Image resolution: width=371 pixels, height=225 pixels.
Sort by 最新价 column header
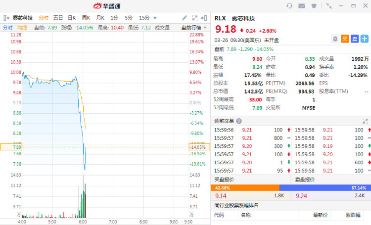pos(321,215)
